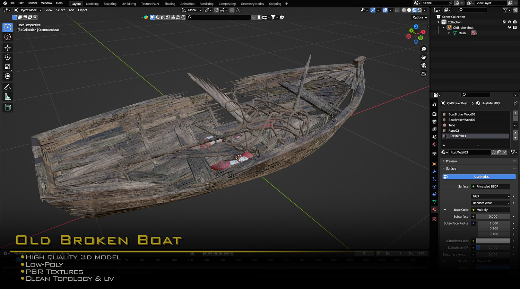Select the Select Box tool
Screen dimensions: 520x289
8,27
